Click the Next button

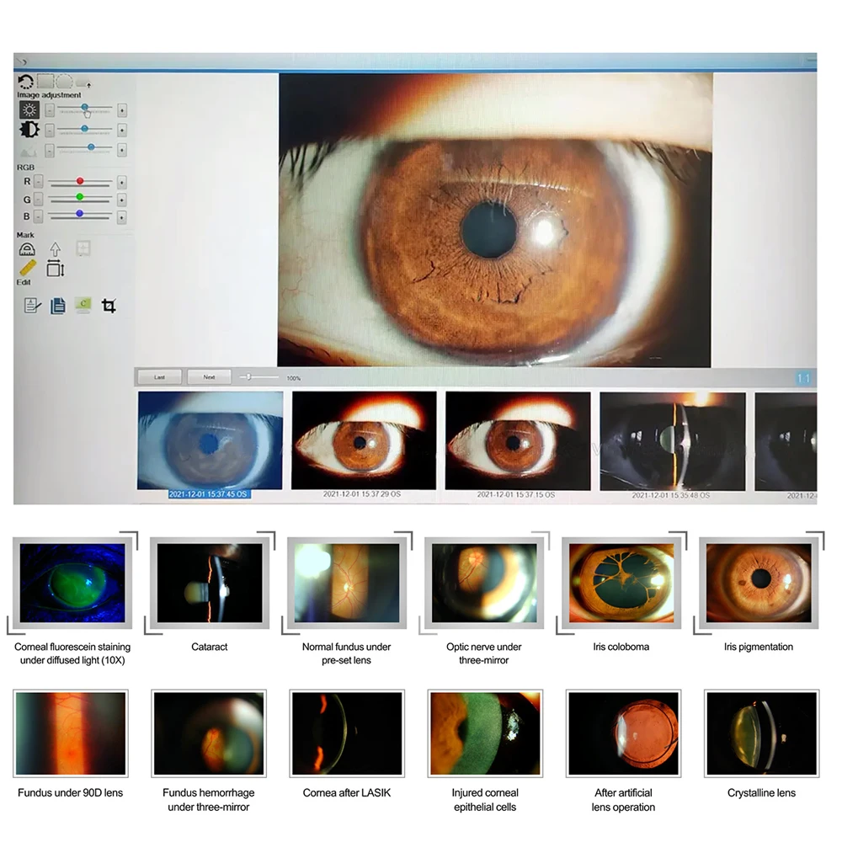[210, 377]
